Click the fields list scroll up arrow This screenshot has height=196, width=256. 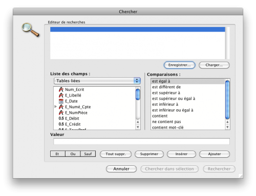[x=138, y=122]
